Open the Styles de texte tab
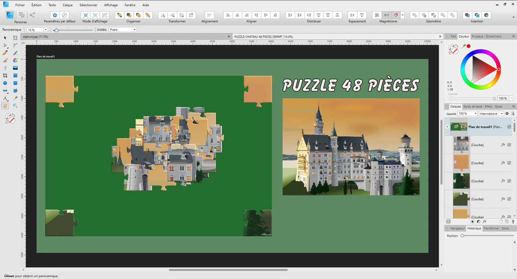The image size is (517, 279). pyautogui.click(x=473, y=107)
